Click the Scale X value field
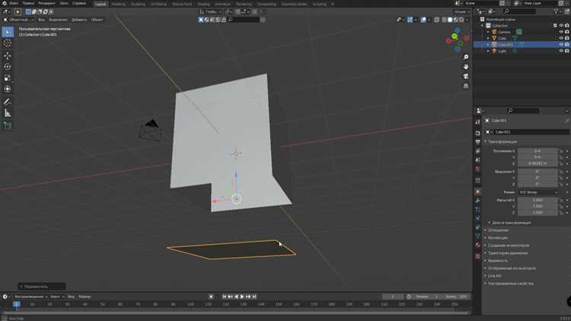Viewport: 571px width, 321px height. [538, 201]
